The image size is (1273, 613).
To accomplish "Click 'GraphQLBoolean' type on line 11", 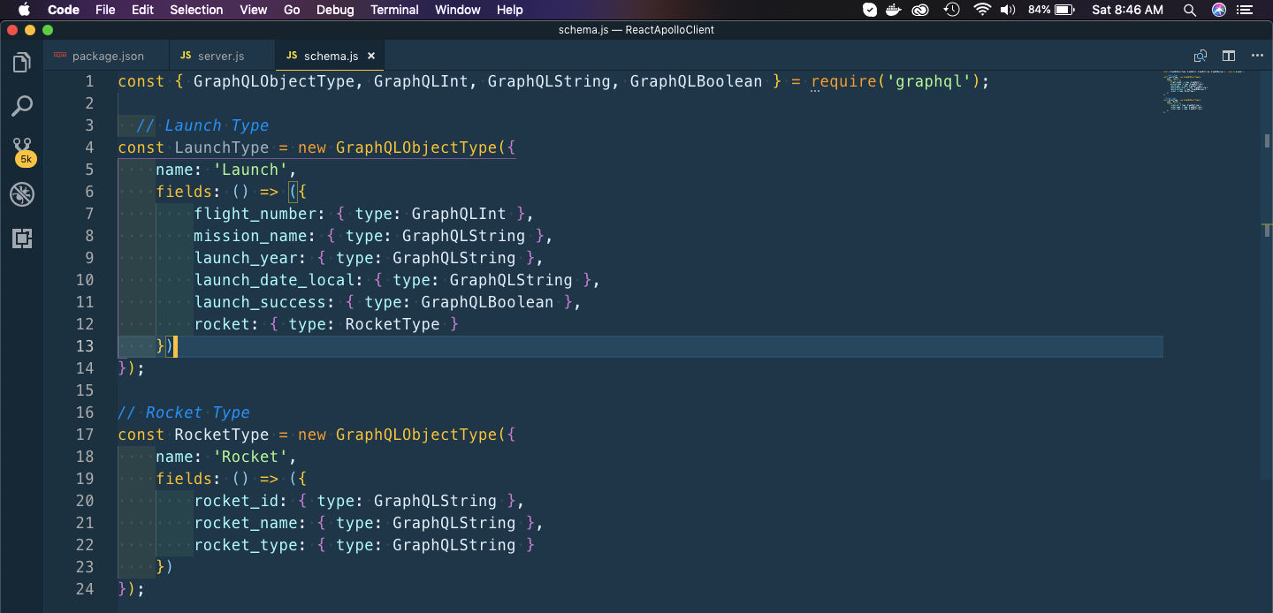I will (x=487, y=302).
